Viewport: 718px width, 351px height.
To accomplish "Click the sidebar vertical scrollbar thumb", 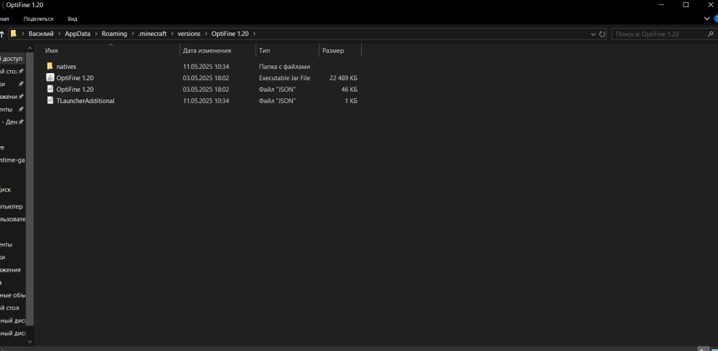I will pos(29,189).
